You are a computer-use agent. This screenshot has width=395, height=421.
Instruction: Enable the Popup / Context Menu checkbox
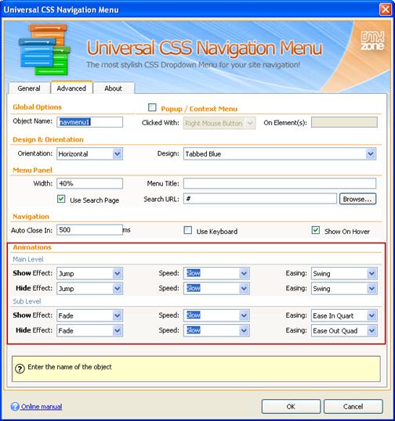pyautogui.click(x=152, y=107)
